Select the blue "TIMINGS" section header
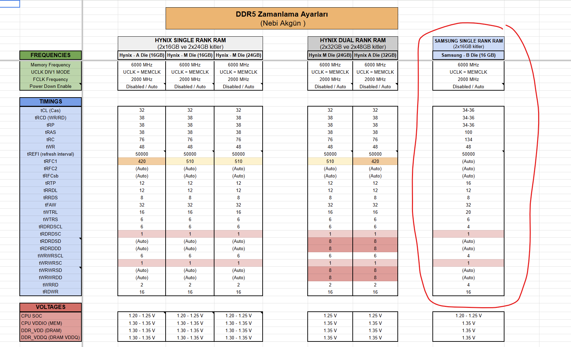571x347 pixels. pos(51,101)
